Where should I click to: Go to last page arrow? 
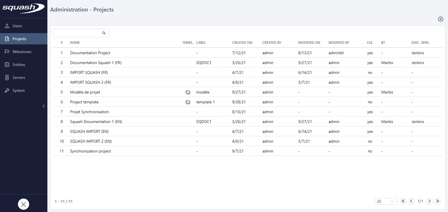point(438,201)
